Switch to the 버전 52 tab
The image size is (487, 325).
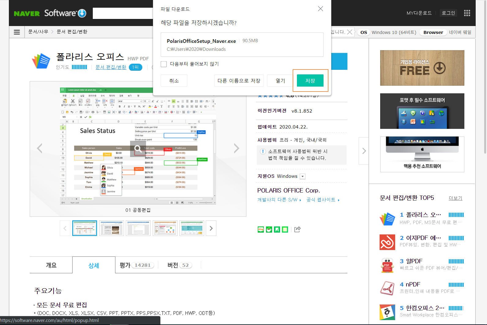(180, 265)
